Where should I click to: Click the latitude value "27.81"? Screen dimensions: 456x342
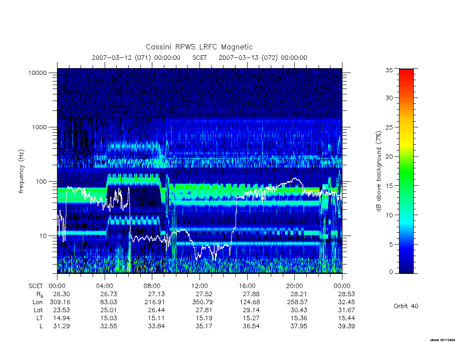click(204, 310)
